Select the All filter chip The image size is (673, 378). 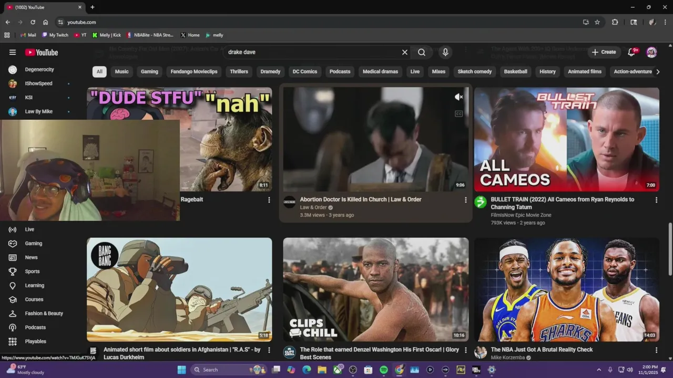point(99,71)
